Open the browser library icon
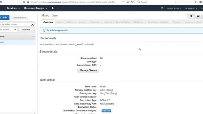 (x=201, y=2)
